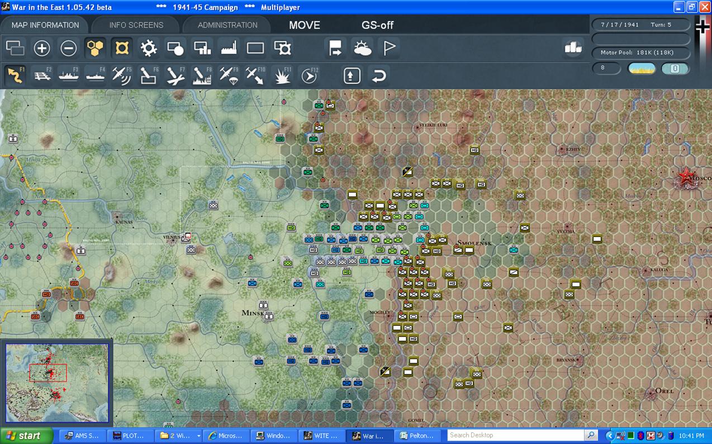Select the F3 naval transport ship icon

coord(69,75)
